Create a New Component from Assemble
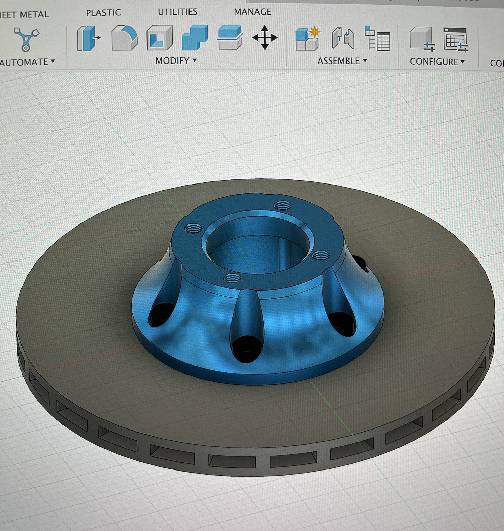This screenshot has height=531, width=504. coord(308,38)
